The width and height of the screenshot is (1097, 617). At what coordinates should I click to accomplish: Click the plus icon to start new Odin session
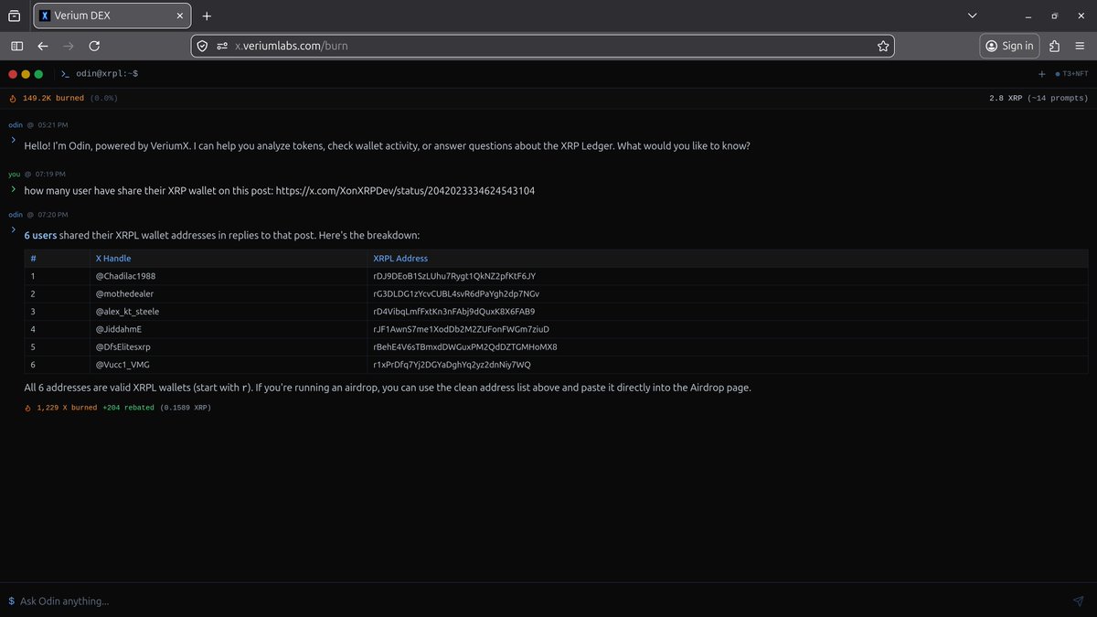[x=1041, y=74]
